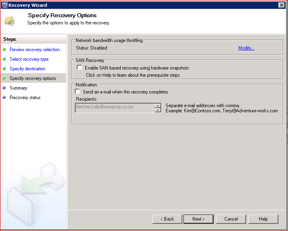Click the Recovery Wizard title bar icon
The width and height of the screenshot is (288, 231).
click(x=4, y=5)
